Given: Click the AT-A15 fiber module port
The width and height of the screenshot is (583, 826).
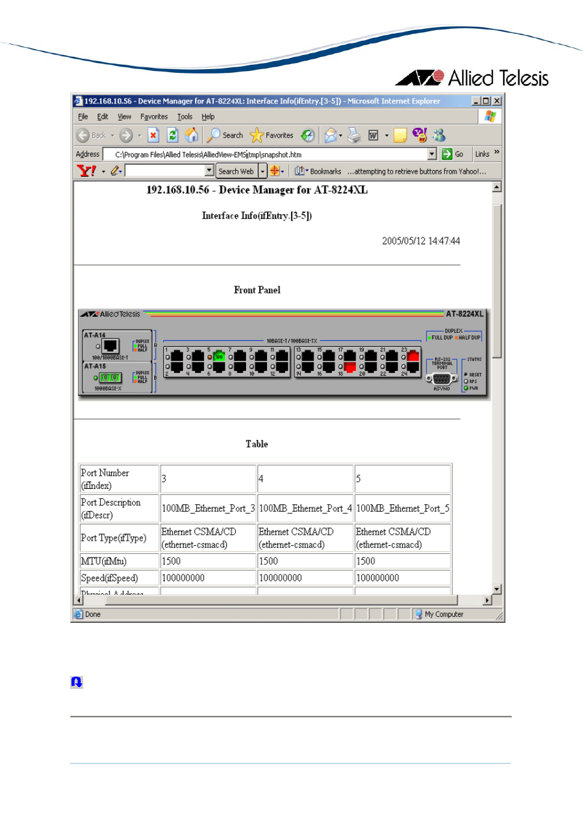Looking at the screenshot, I should pyautogui.click(x=110, y=378).
